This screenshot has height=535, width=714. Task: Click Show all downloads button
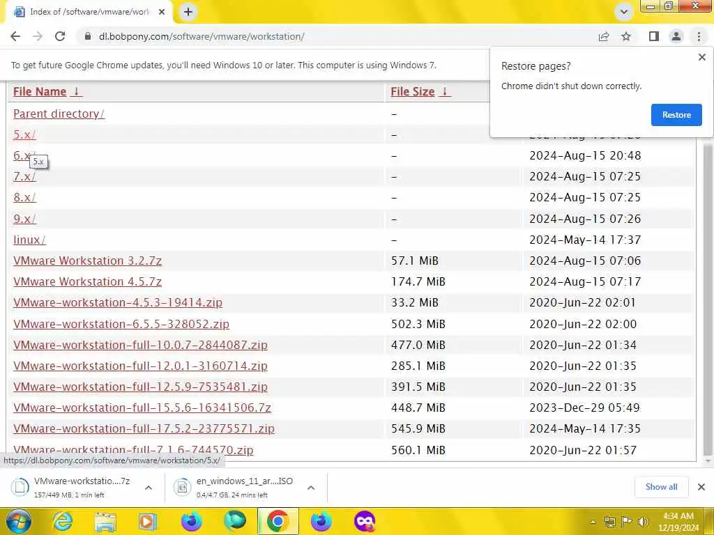coord(661,487)
